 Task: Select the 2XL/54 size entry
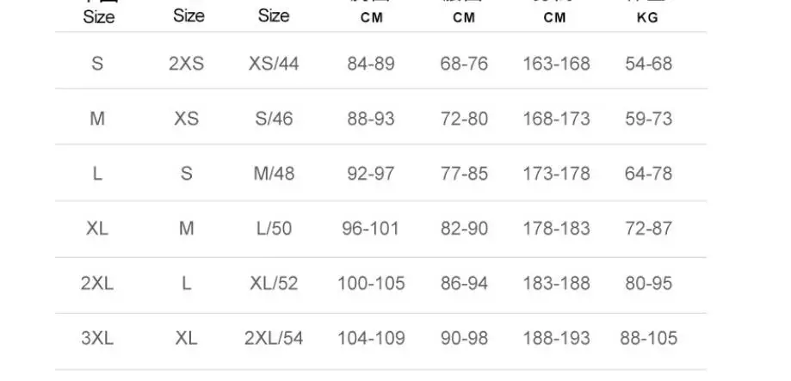(x=274, y=338)
